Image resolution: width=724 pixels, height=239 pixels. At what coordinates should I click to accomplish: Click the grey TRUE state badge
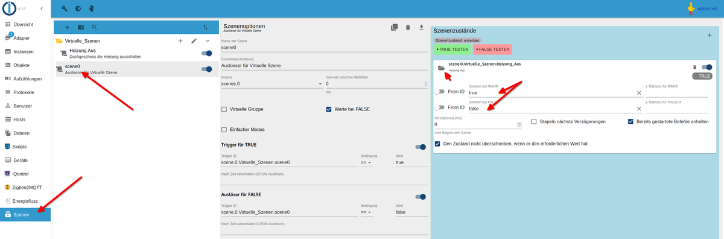point(702,77)
